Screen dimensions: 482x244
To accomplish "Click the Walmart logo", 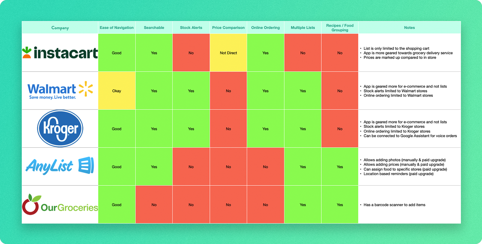I will 60,90.
